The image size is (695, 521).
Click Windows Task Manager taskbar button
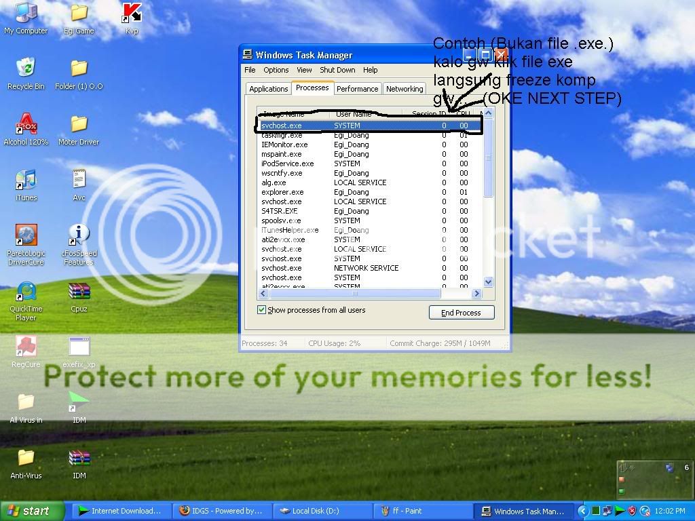(x=523, y=511)
